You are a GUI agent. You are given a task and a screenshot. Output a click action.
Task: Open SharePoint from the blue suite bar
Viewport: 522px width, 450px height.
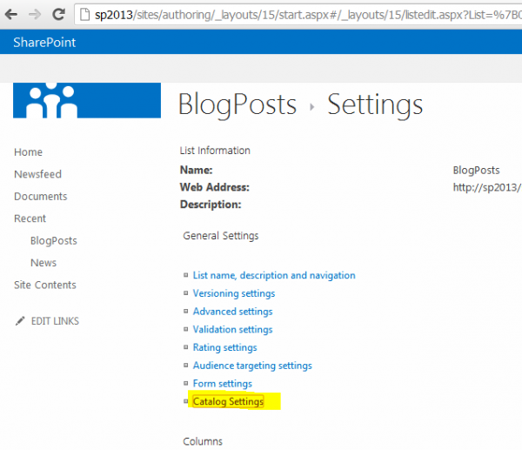click(x=44, y=42)
